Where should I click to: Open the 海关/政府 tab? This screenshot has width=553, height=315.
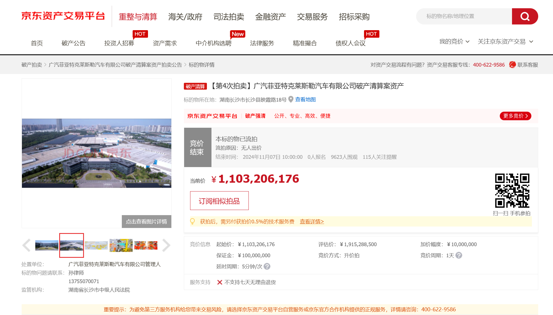(x=185, y=17)
